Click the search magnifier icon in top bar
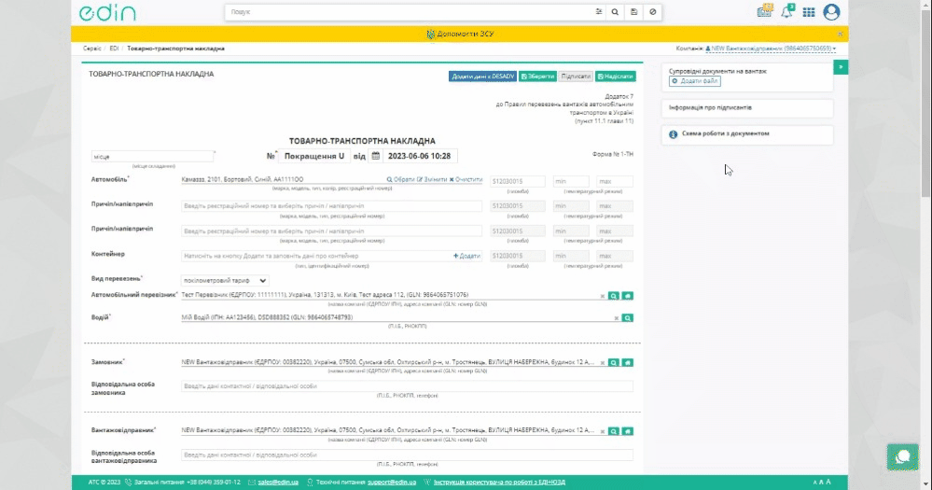Screen dimensions: 932x490 (x=616, y=12)
